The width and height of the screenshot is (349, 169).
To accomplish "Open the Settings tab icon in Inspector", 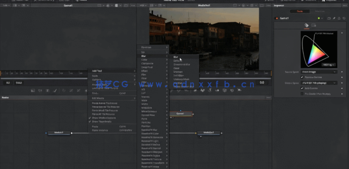I will click(314, 26).
